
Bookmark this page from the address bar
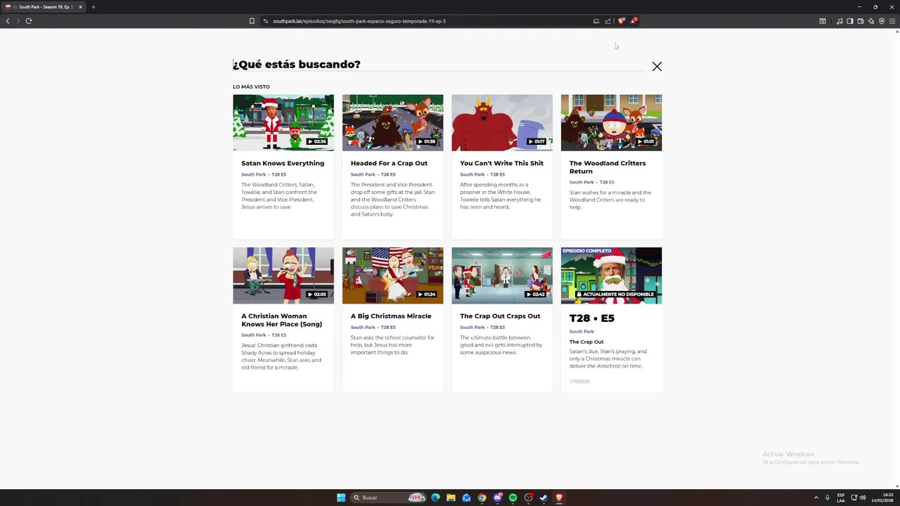[x=252, y=21]
